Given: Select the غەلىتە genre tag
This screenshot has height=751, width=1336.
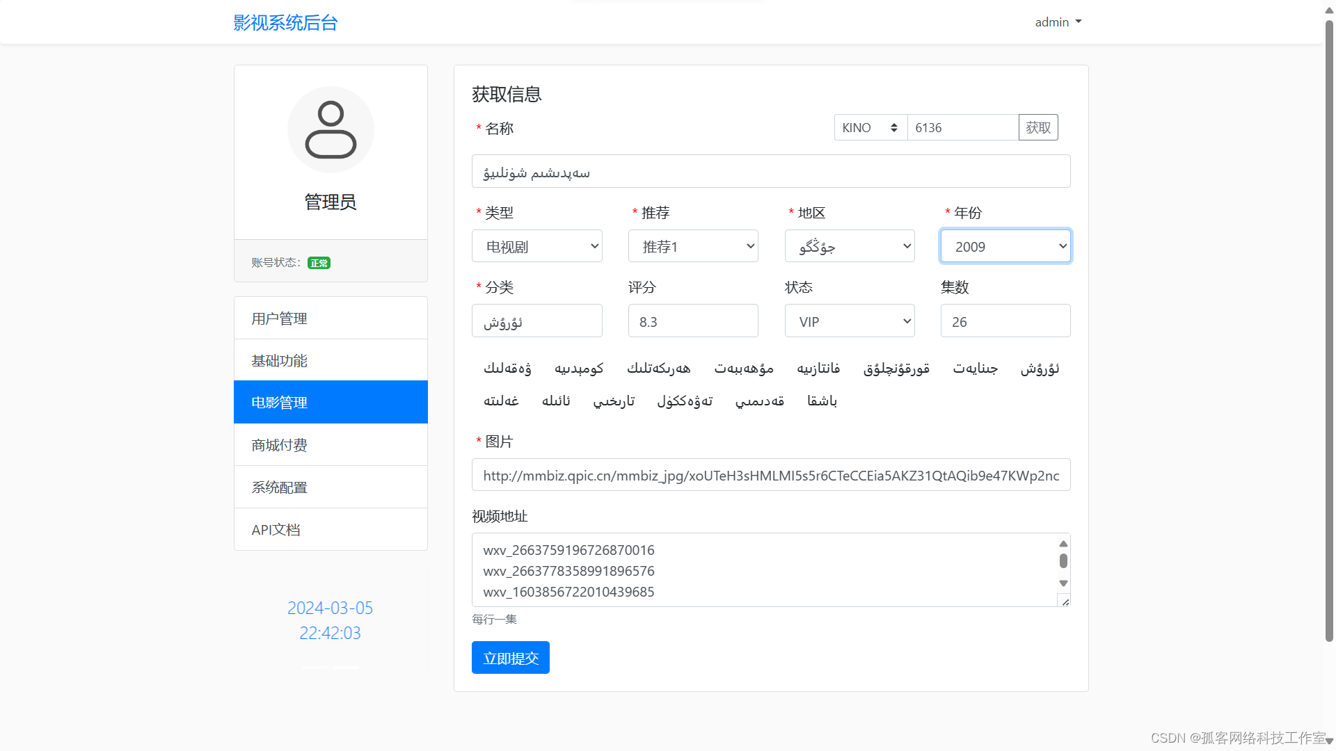Looking at the screenshot, I should pos(501,401).
